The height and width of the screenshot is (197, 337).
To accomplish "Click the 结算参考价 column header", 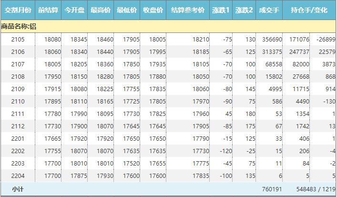I will pos(188,10).
